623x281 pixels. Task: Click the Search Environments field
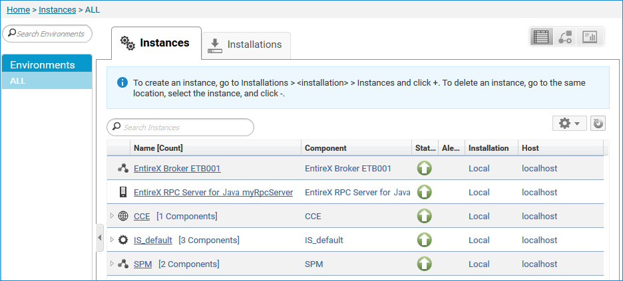click(x=47, y=34)
